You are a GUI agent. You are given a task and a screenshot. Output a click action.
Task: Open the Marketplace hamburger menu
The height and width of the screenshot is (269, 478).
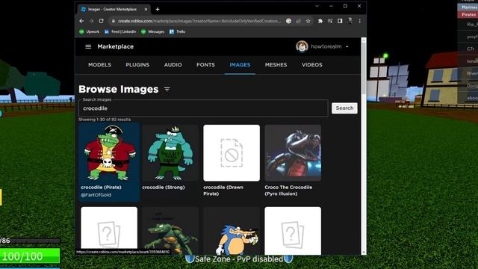[x=88, y=46]
